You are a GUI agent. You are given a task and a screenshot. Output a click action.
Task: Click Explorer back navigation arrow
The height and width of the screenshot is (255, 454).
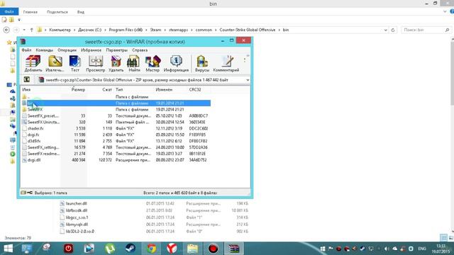click(x=6, y=30)
